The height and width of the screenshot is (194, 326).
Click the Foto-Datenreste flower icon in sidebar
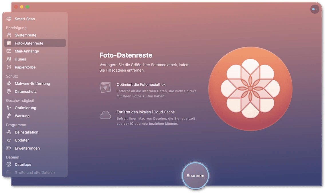pyautogui.click(x=9, y=43)
